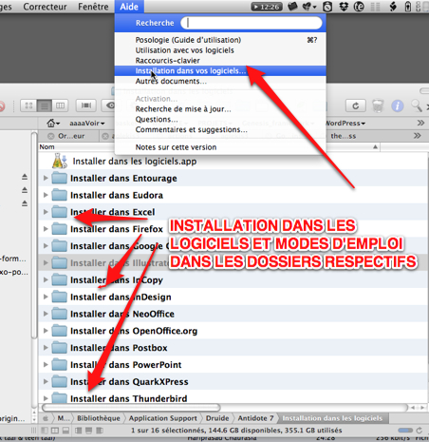
Task: Open the Aide menu in menu bar
Action: click(129, 7)
